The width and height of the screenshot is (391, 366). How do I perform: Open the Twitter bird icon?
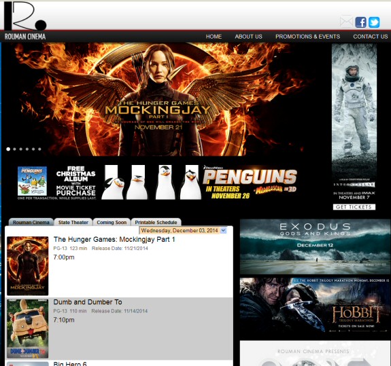(x=374, y=22)
